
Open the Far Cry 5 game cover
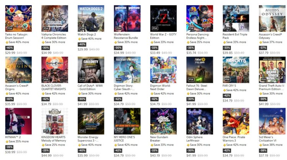click(236, 70)
